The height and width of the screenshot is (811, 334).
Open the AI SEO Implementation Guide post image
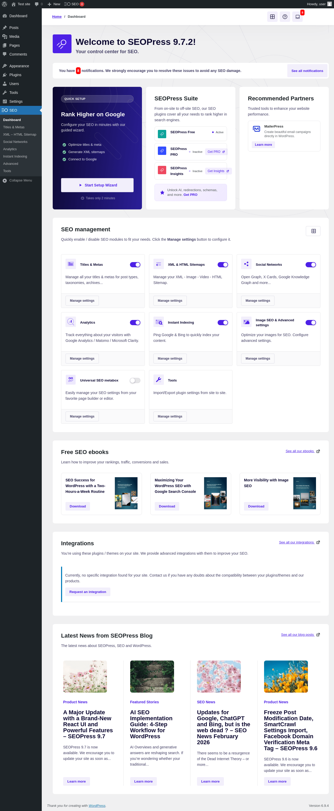pos(152,676)
